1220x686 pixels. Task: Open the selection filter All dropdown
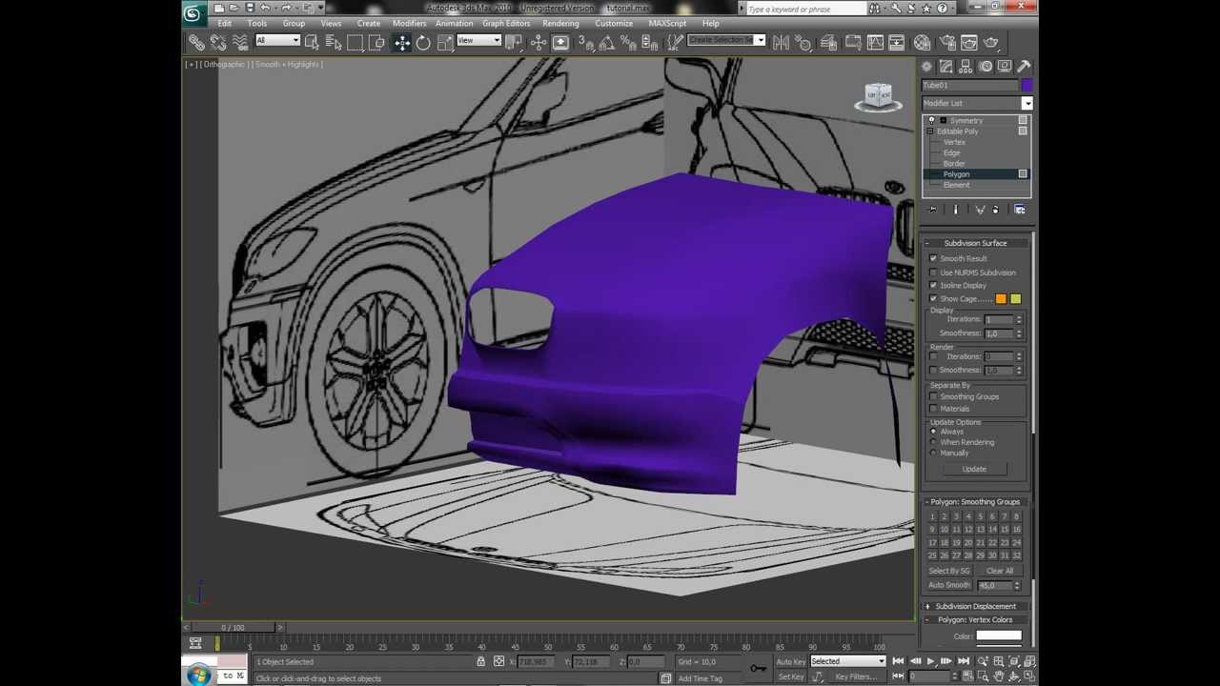pyautogui.click(x=277, y=40)
